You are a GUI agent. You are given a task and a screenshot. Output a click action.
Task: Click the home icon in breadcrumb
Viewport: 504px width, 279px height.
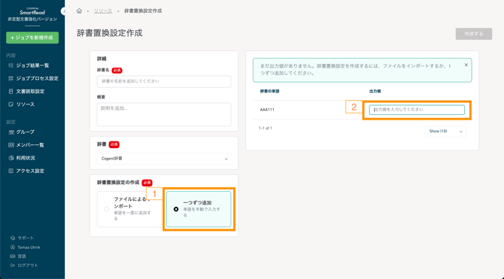79,11
